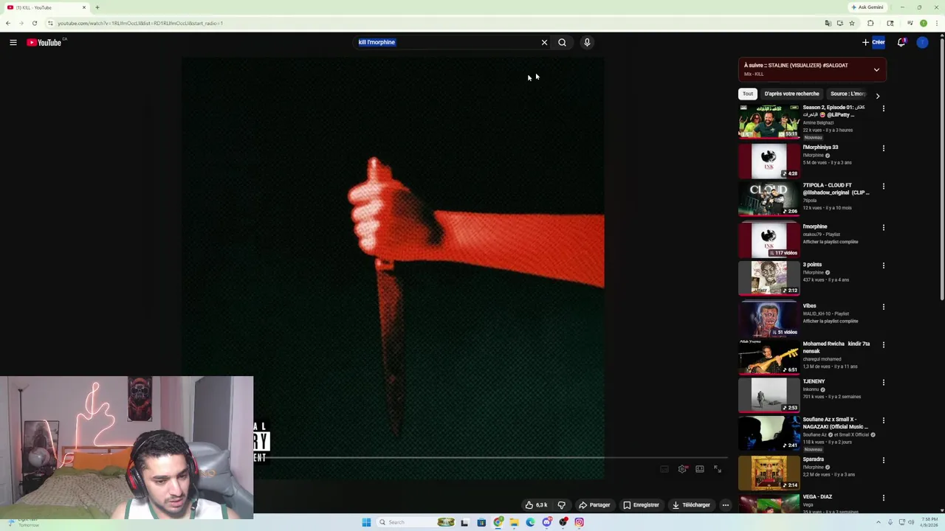
Task: Open Season 2, Episode 01 thumbnail
Action: (769, 122)
